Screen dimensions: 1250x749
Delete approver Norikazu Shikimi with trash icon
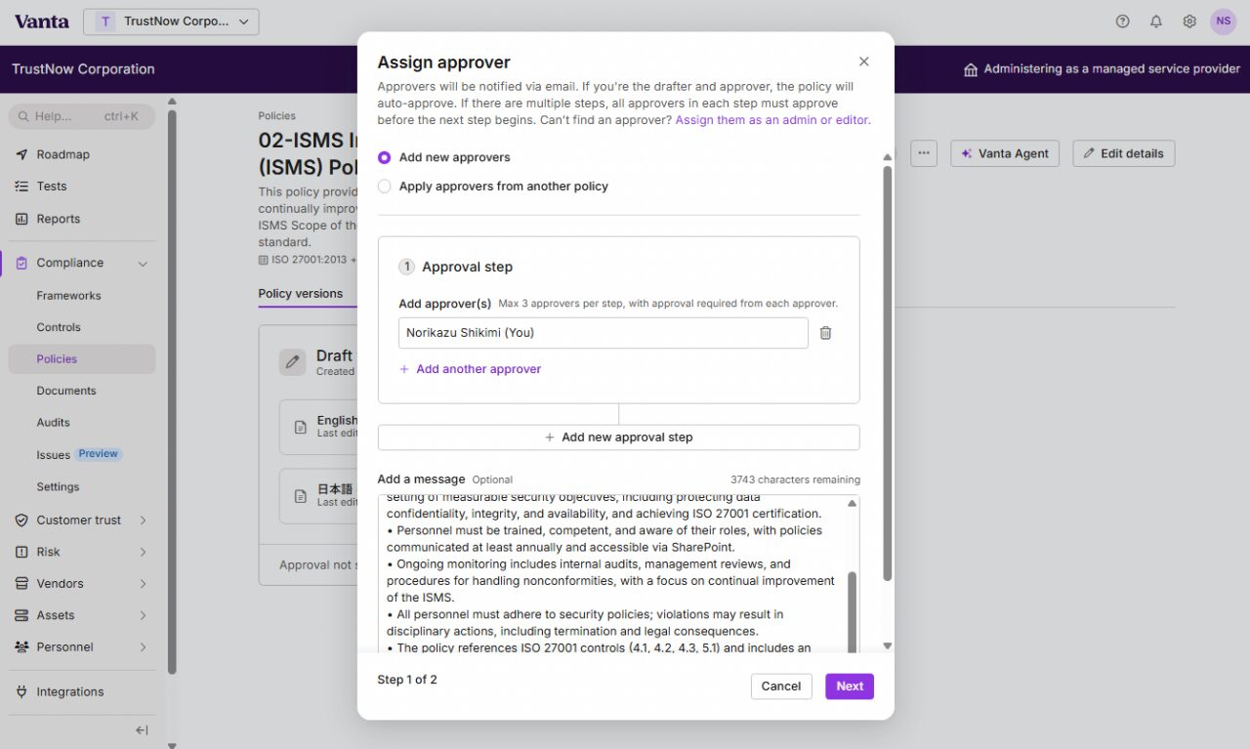[825, 333]
